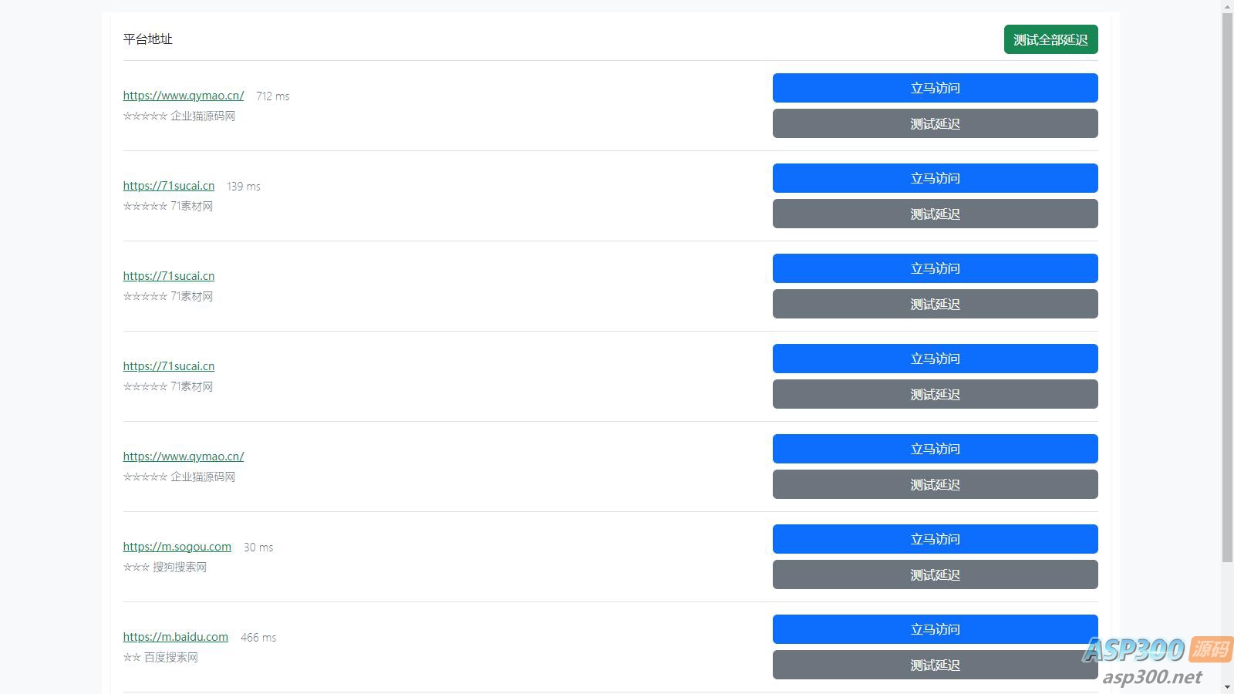Test latency for the 搜狗搜索网 entry
1234x694 pixels.
click(x=935, y=574)
